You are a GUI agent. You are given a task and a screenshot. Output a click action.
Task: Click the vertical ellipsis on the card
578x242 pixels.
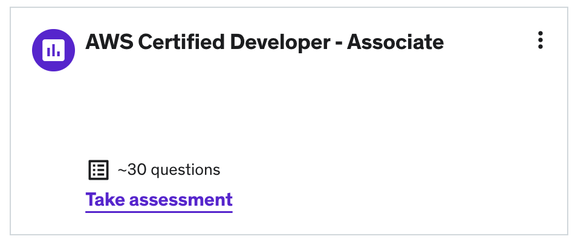click(541, 40)
